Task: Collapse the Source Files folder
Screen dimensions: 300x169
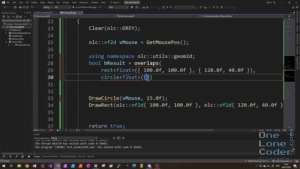Action: [x=6, y=42]
